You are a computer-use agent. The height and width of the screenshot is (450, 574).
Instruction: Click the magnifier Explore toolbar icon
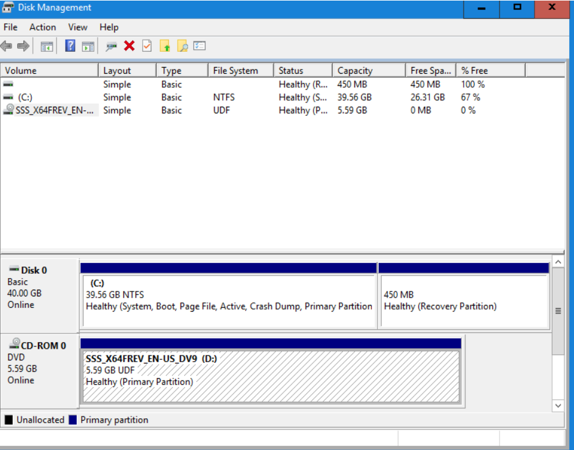point(182,46)
